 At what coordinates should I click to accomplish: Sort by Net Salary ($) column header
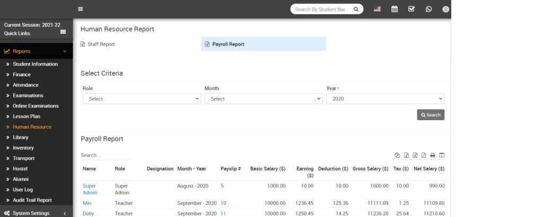(x=429, y=169)
